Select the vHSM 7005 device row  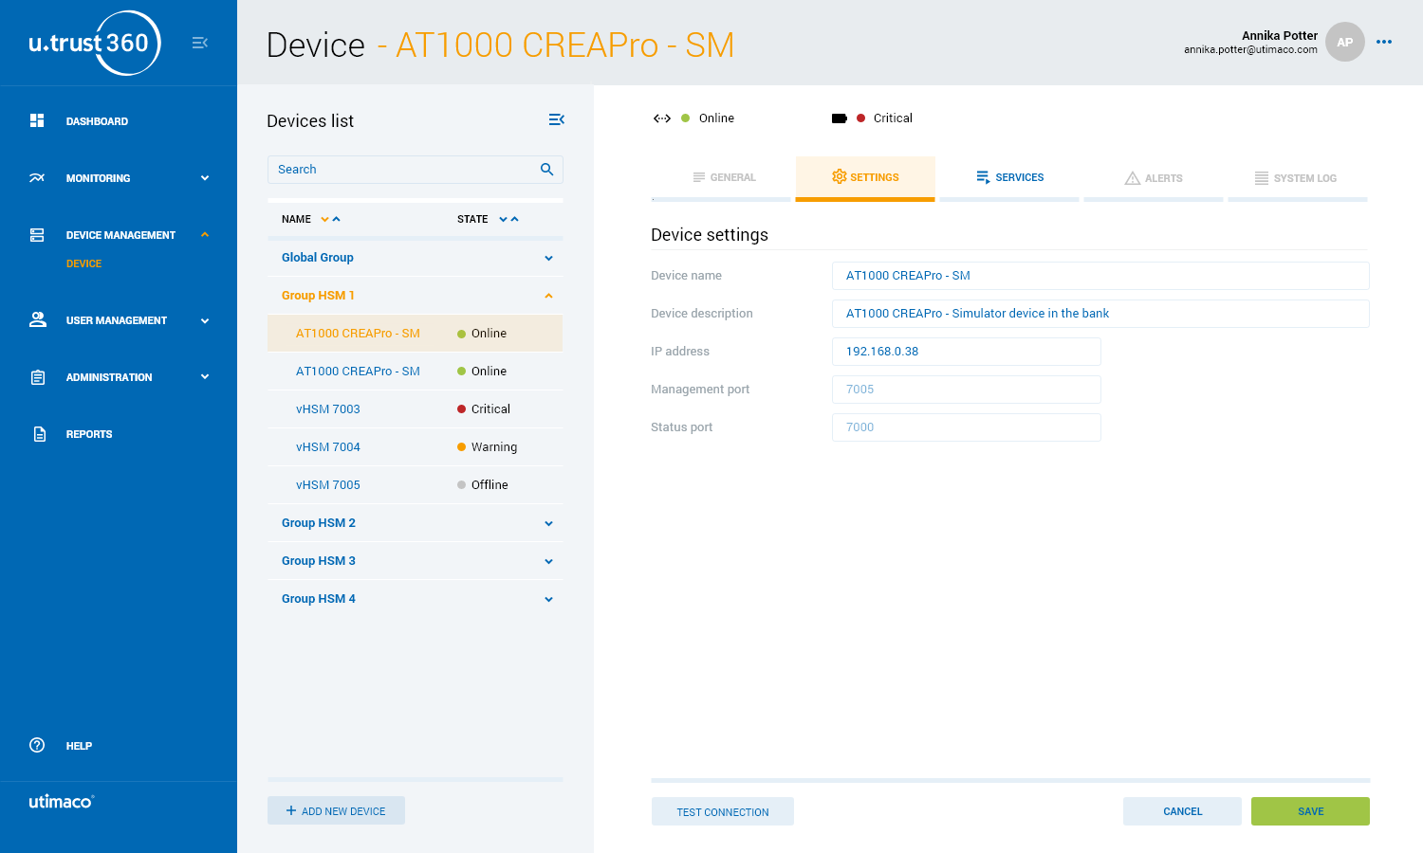pos(415,485)
